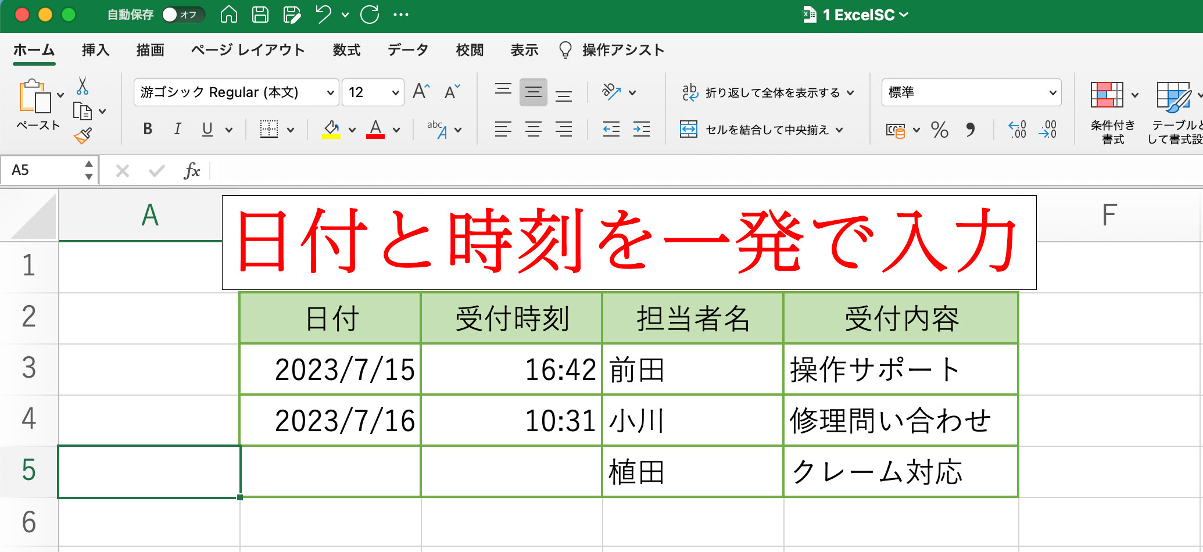Click Increase Font Size icon
This screenshot has width=1203, height=552.
click(421, 92)
